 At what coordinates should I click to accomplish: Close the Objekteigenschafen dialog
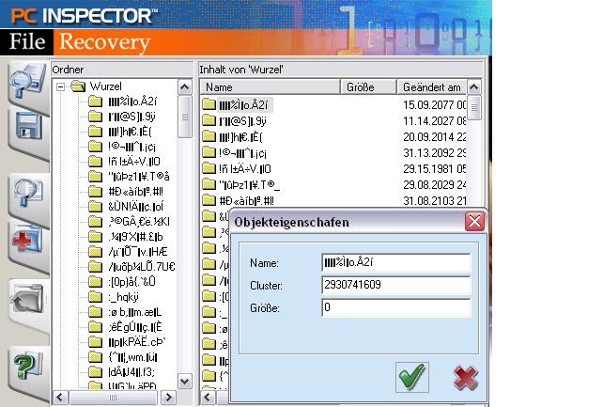coord(474,222)
